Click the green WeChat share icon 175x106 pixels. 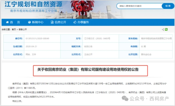click(x=167, y=29)
